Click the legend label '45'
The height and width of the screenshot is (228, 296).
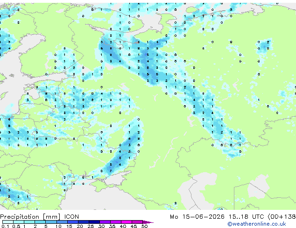(x=134, y=226)
